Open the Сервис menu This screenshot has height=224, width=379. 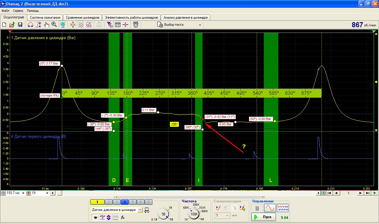tap(18, 11)
